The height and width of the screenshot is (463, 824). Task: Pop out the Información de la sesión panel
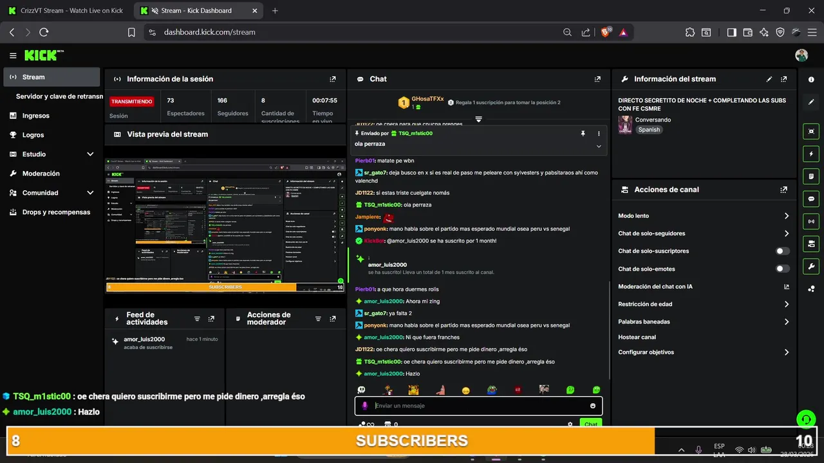click(x=333, y=79)
